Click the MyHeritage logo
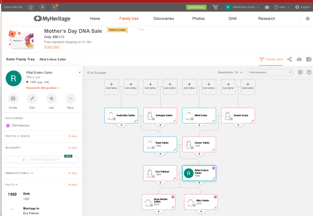The width and height of the screenshot is (313, 216). 52,19
